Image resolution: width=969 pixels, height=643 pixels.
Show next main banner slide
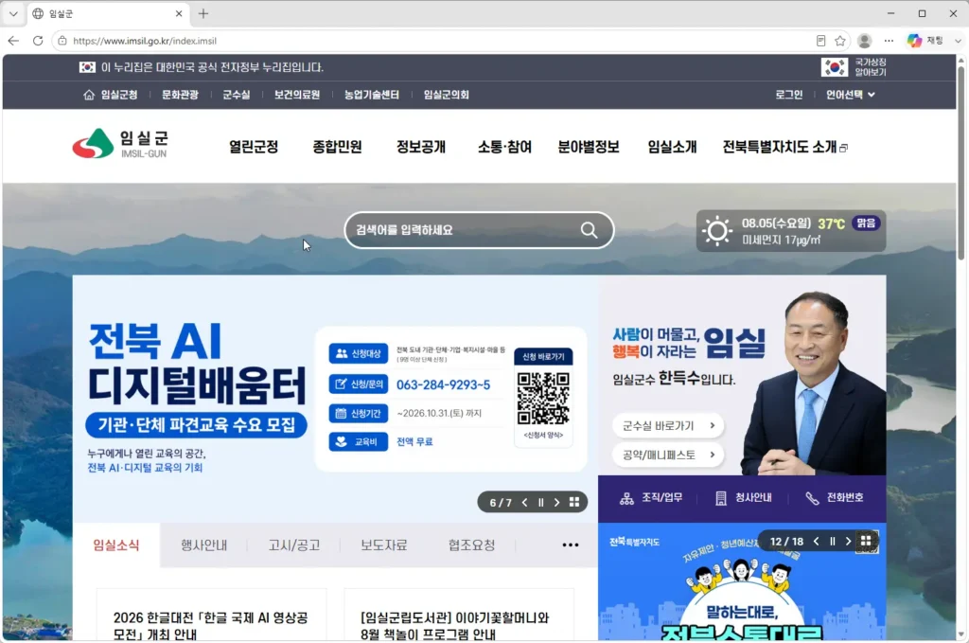click(x=556, y=503)
